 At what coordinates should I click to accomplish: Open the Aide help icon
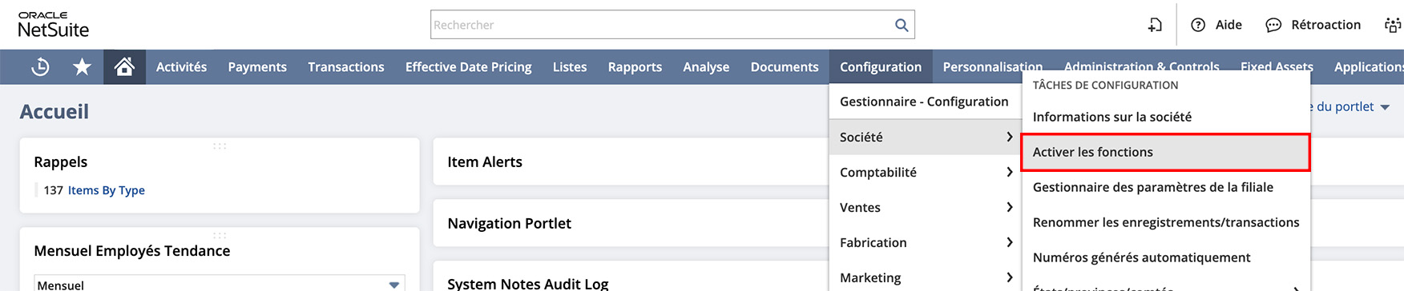(x=1198, y=25)
